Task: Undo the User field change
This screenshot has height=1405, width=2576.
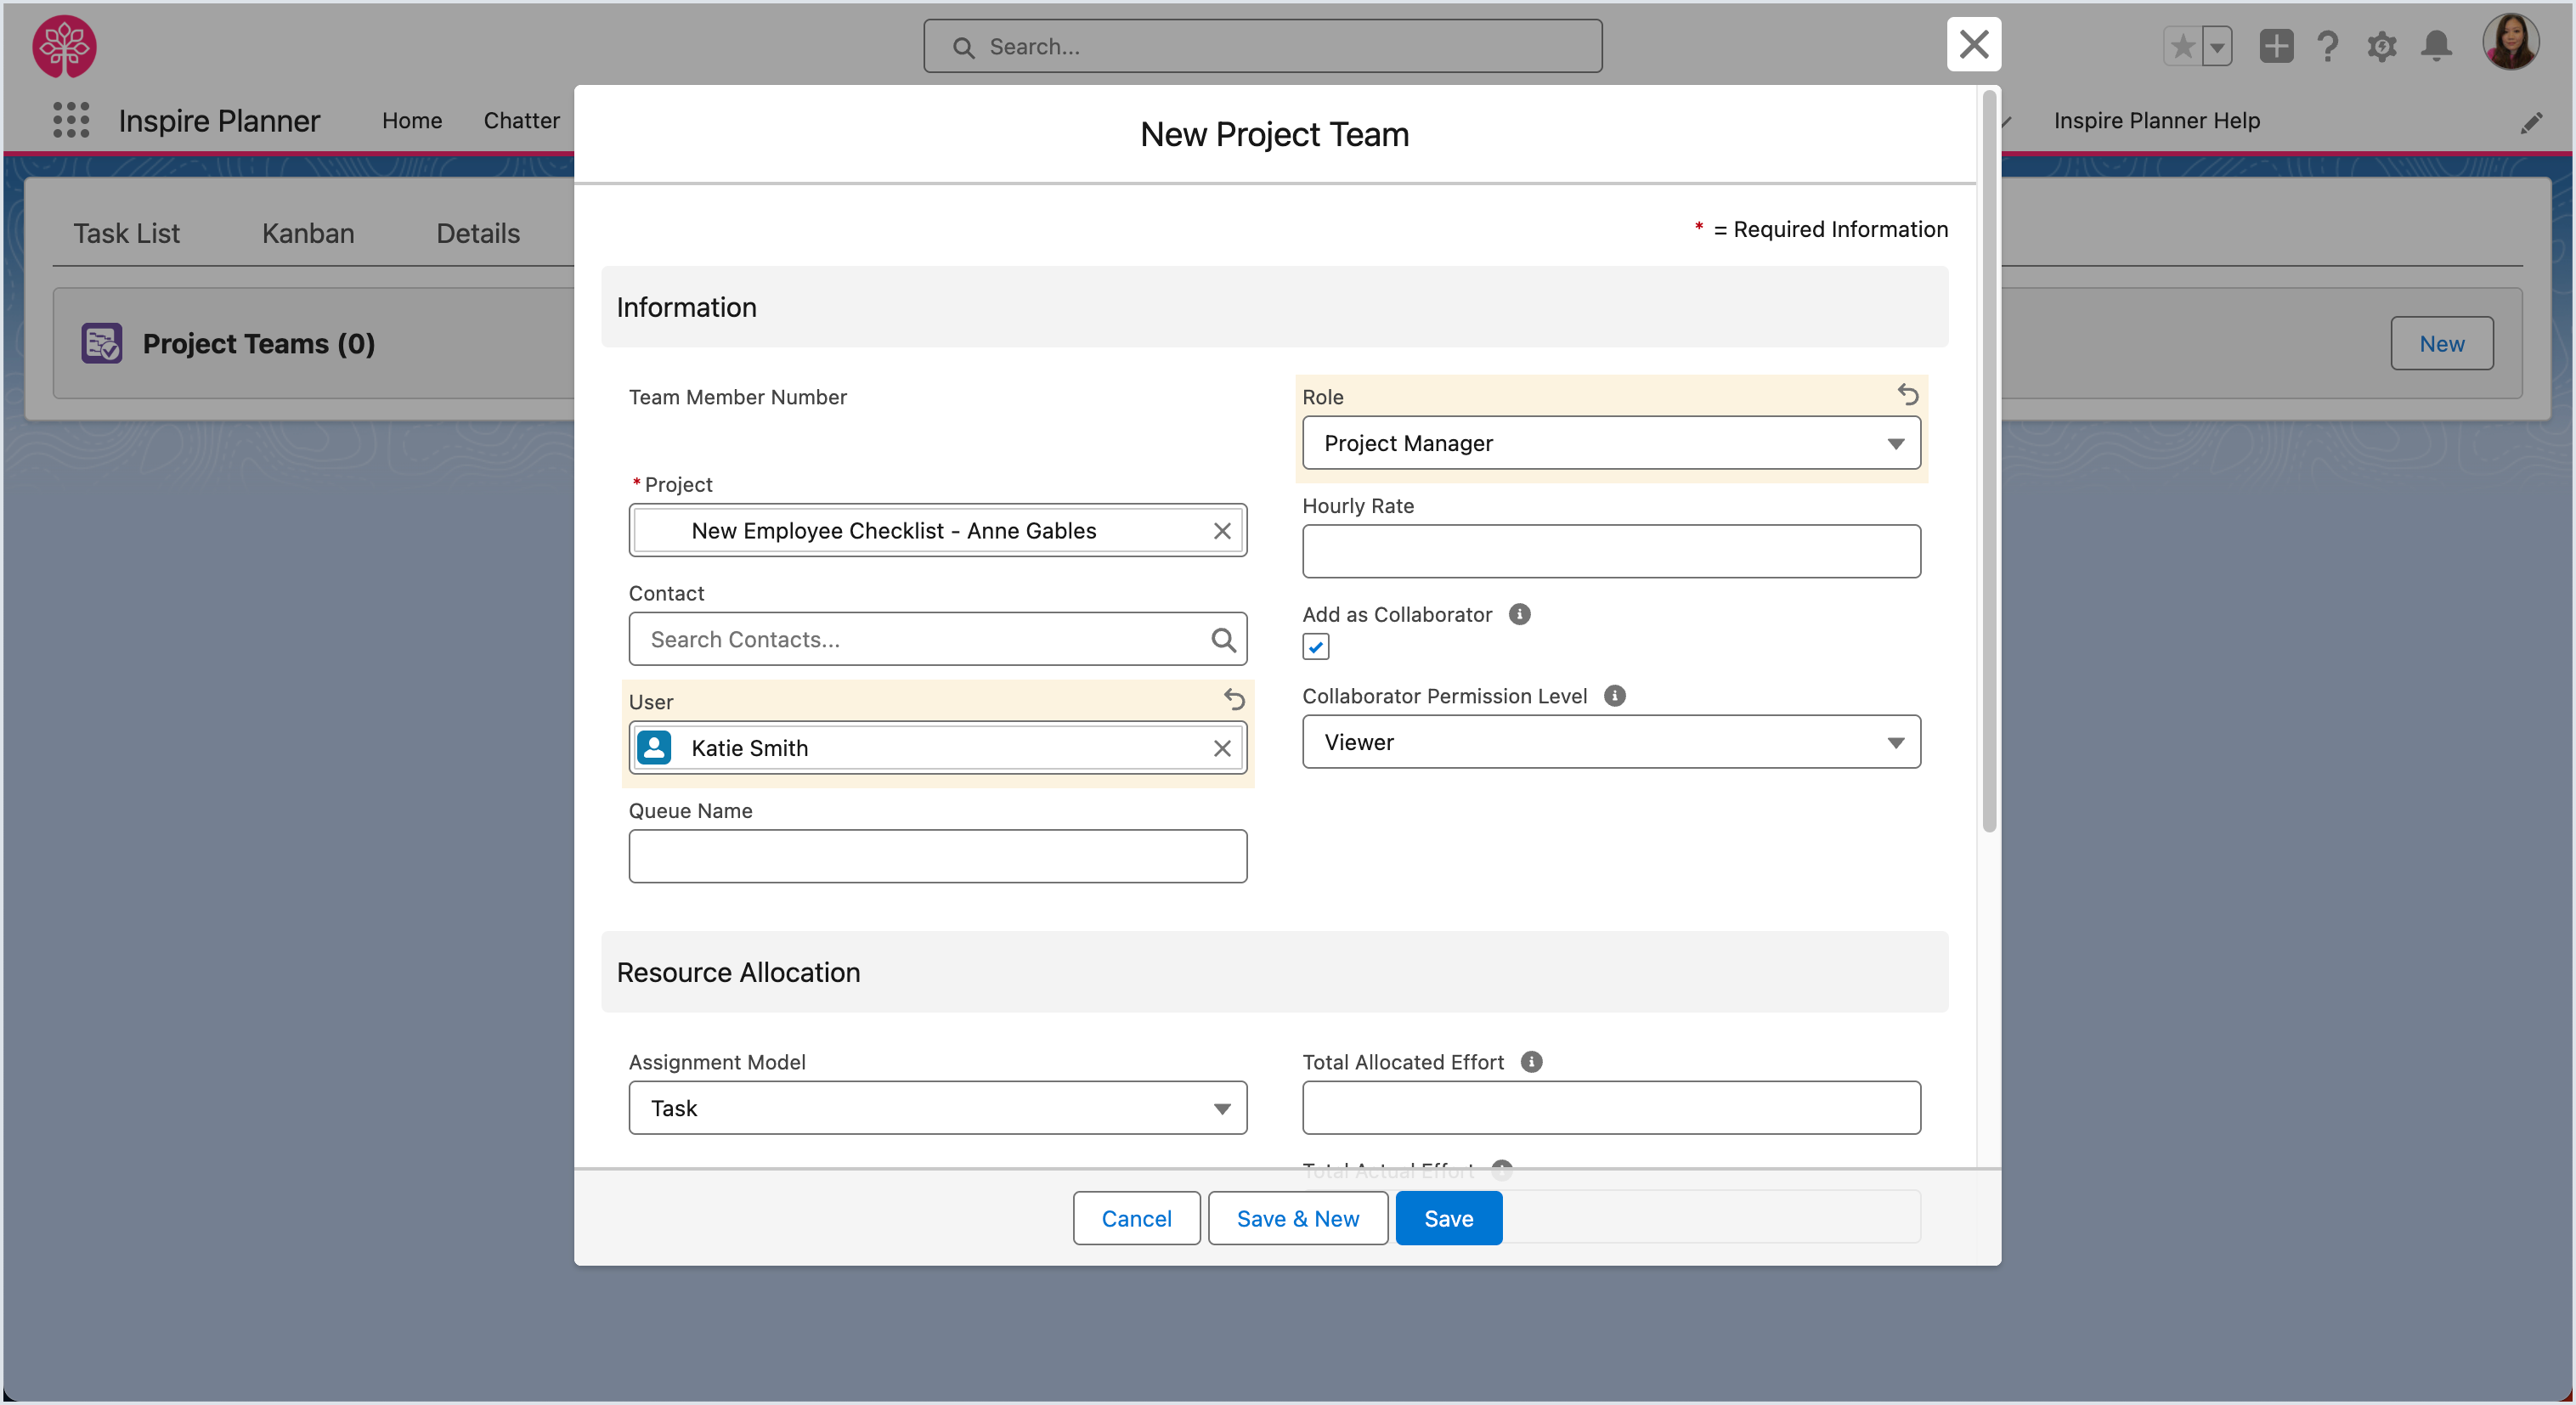Action: click(1234, 700)
